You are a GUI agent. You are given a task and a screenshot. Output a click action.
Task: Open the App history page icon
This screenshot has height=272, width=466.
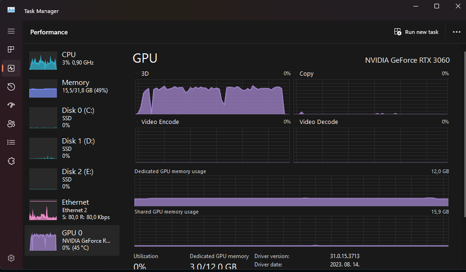11,87
